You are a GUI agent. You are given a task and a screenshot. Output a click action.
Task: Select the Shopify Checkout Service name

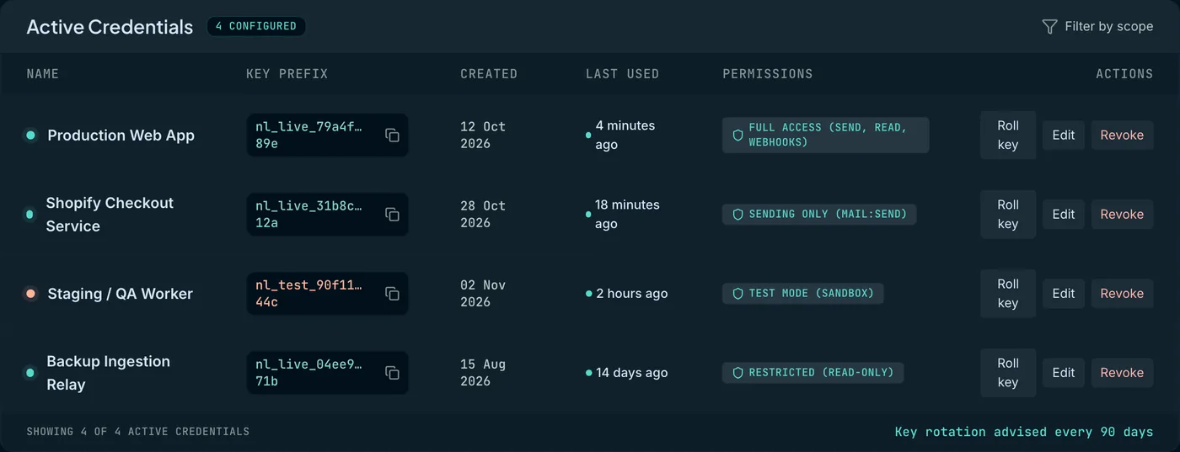point(110,215)
